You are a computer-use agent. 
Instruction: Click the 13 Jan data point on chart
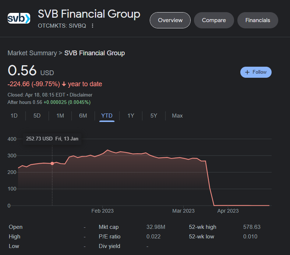(x=52, y=163)
